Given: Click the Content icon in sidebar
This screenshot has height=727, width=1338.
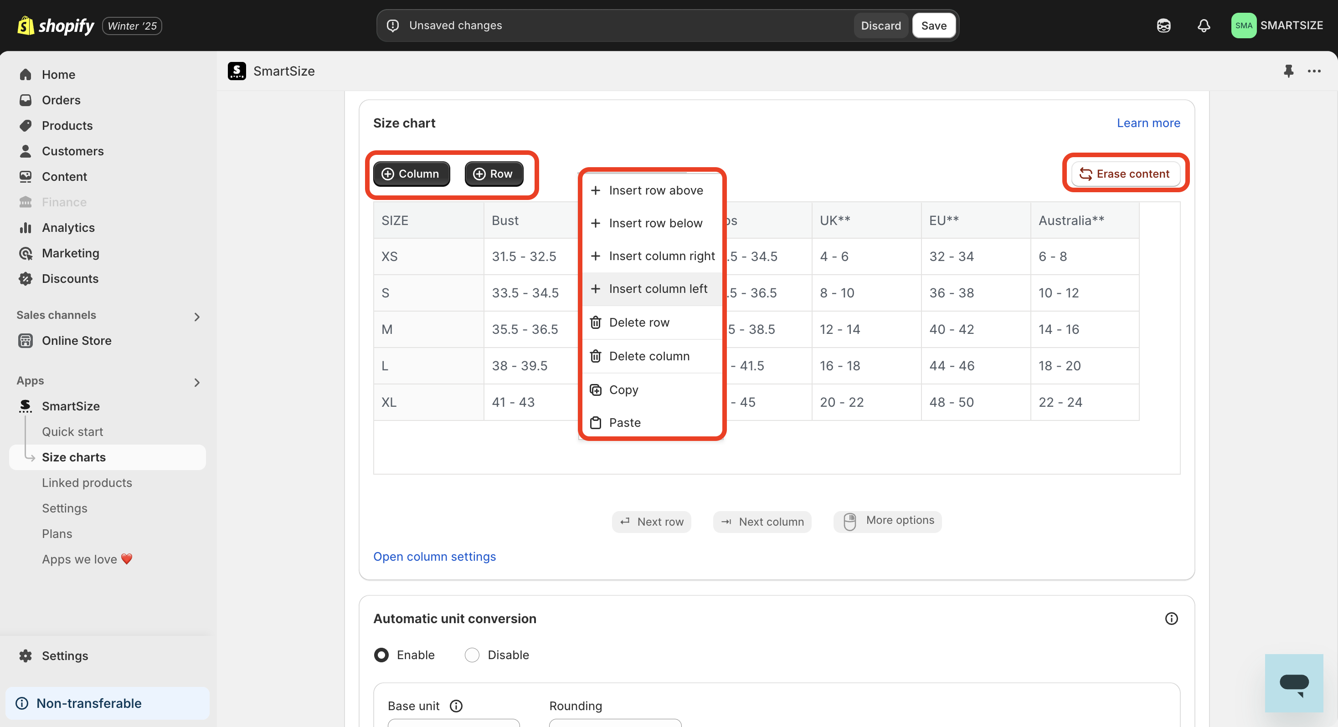Looking at the screenshot, I should pyautogui.click(x=26, y=176).
